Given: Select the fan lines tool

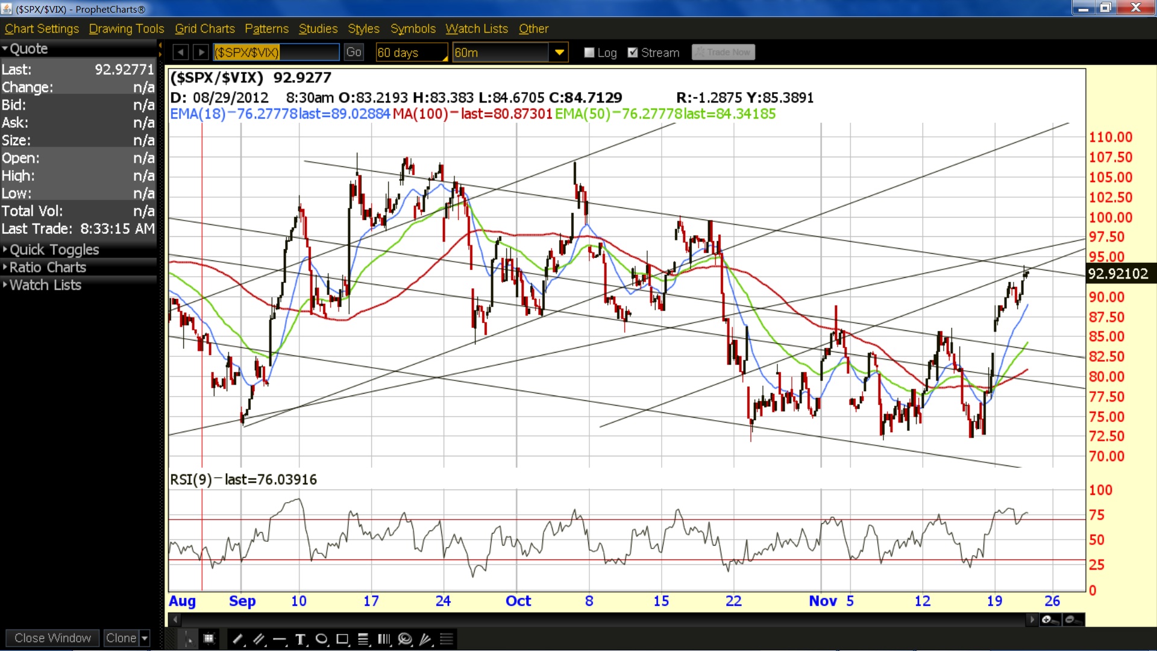Looking at the screenshot, I should 426,639.
